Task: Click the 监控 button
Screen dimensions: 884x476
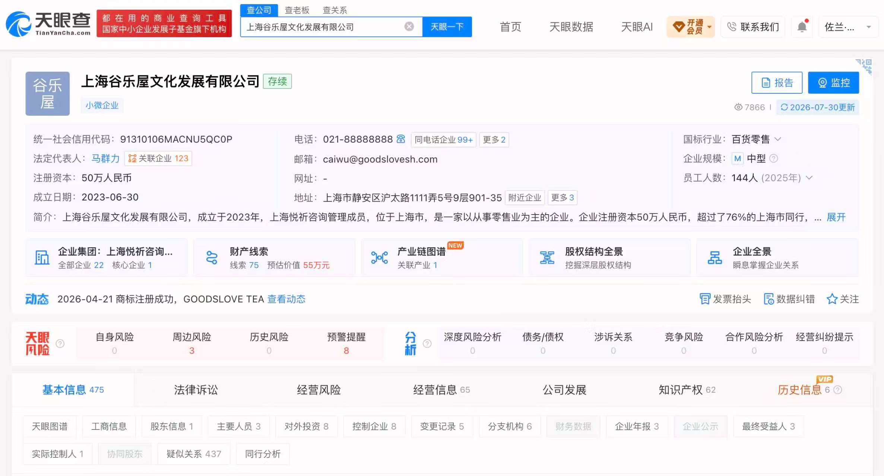Action: (x=833, y=83)
